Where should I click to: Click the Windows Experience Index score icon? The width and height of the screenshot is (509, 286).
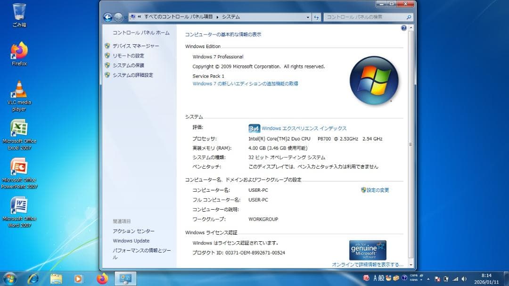(x=254, y=128)
